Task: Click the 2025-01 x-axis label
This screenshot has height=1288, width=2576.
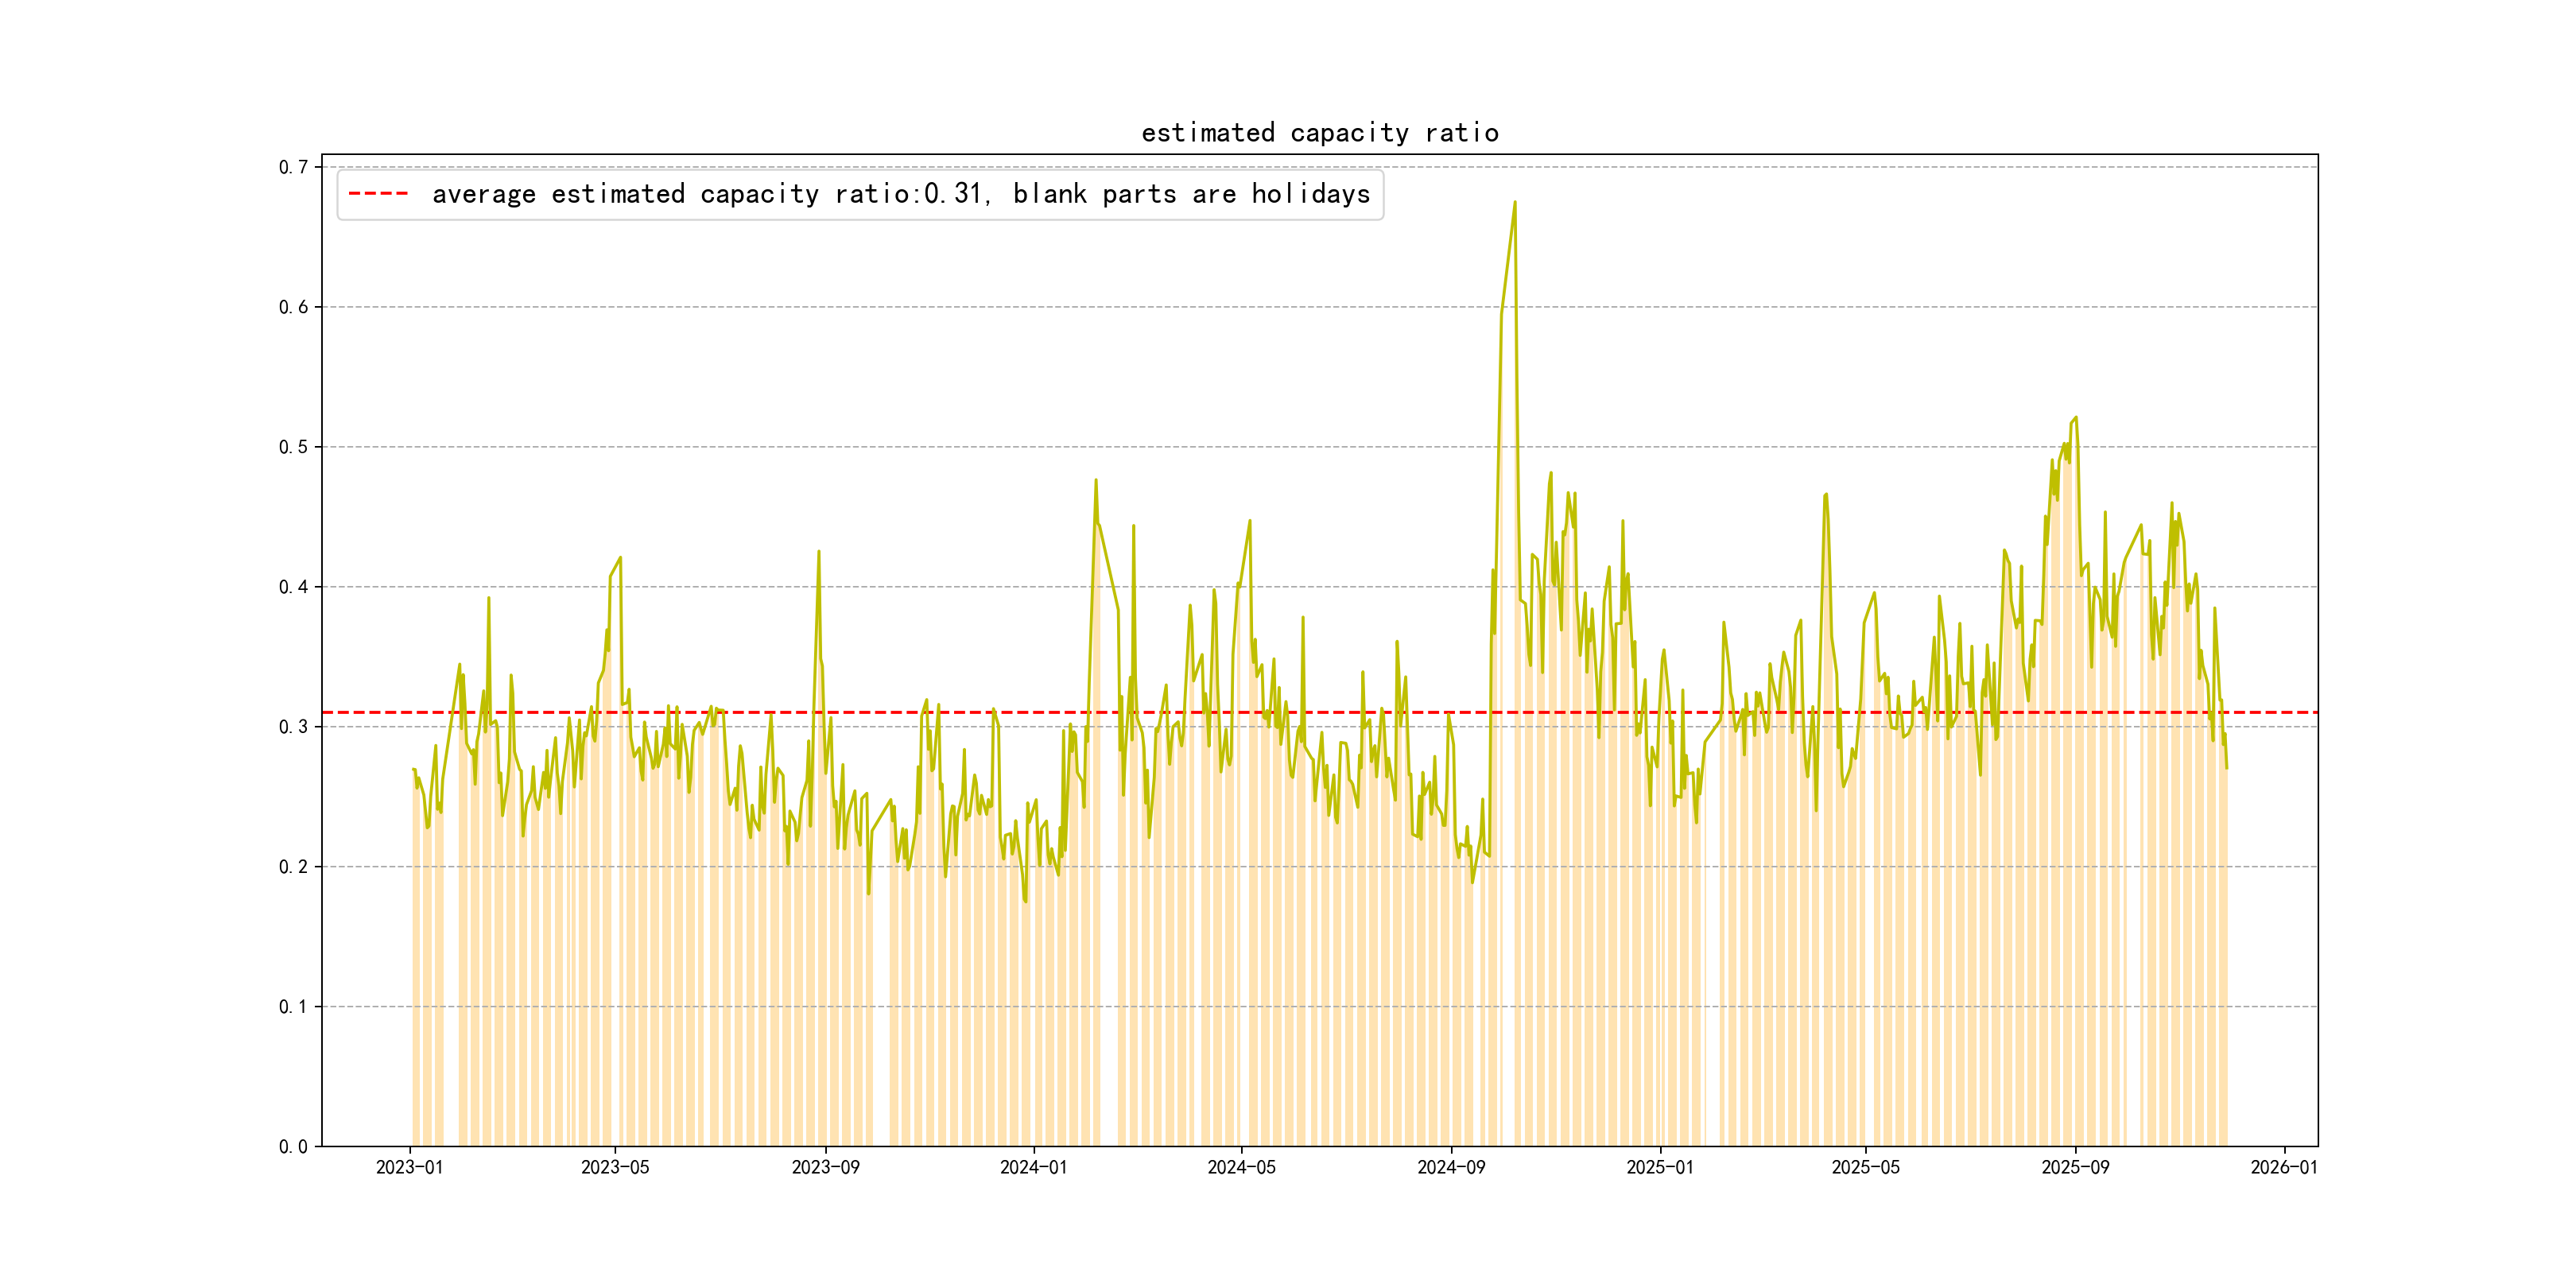Action: [1660, 1167]
